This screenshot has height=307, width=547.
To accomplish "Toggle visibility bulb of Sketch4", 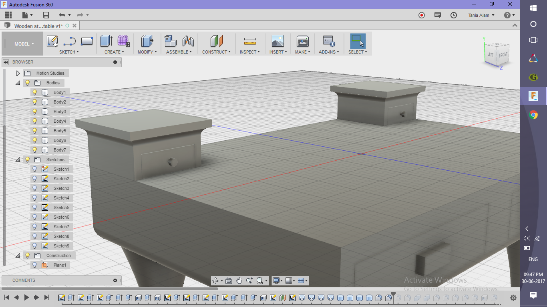I will (x=35, y=198).
